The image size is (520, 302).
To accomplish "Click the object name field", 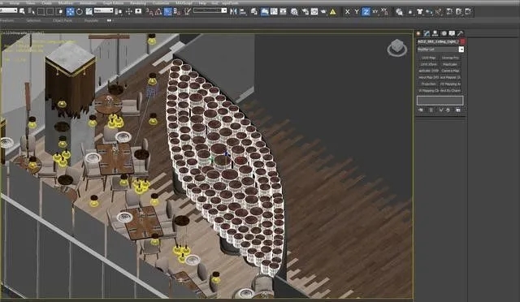I will 438,41.
